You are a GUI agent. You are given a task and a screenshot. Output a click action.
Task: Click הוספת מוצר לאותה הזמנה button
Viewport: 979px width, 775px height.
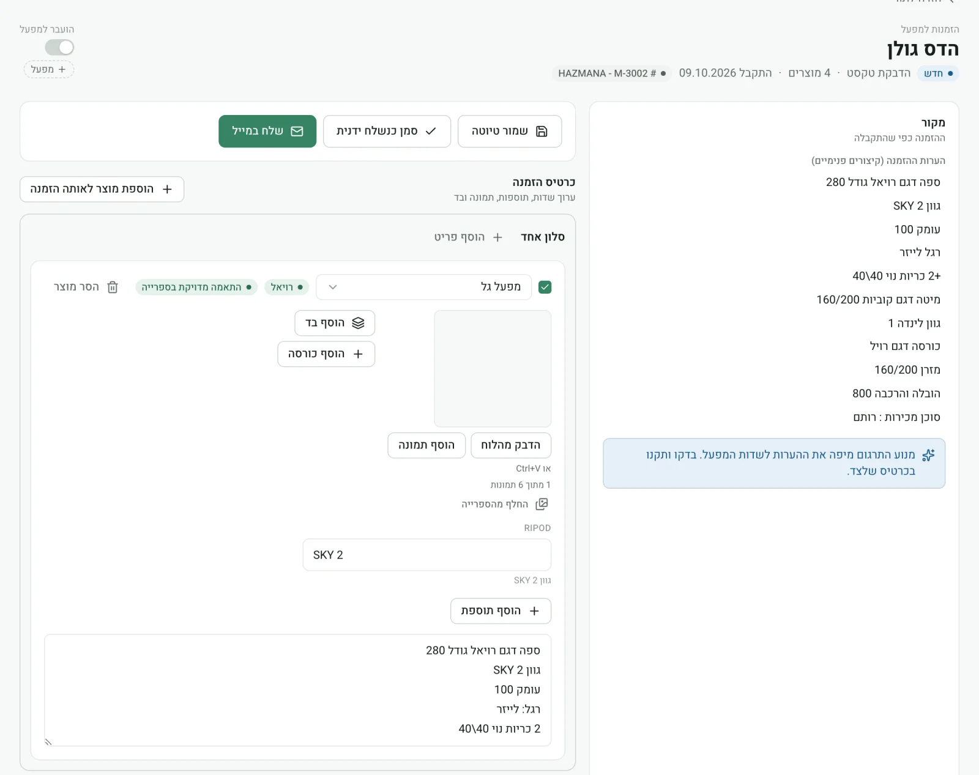coord(102,189)
